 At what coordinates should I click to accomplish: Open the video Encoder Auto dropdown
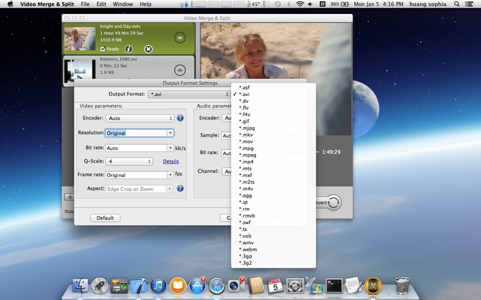pos(139,118)
